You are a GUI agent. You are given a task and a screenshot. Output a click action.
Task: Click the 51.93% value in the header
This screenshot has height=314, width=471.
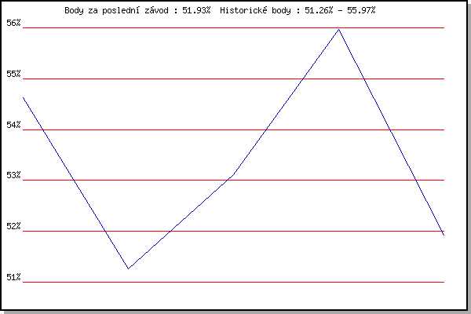pyautogui.click(x=196, y=10)
